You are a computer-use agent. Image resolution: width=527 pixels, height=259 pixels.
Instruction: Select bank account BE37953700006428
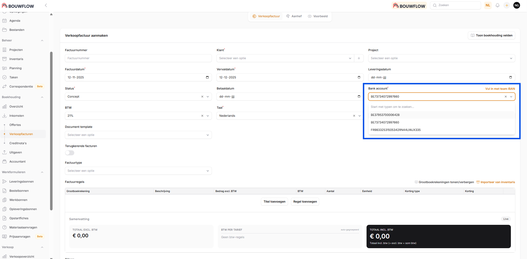(x=385, y=115)
